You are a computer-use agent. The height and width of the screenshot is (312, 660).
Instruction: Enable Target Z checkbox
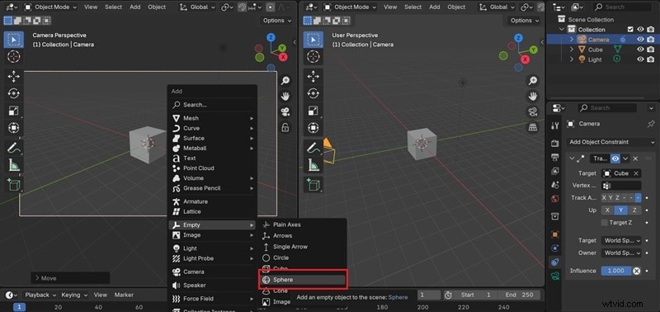click(x=605, y=222)
